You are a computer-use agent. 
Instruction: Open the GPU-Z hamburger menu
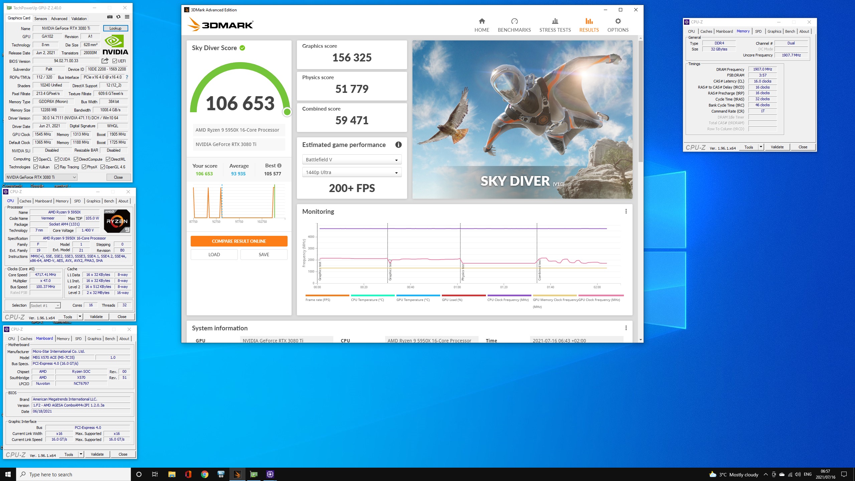click(127, 17)
